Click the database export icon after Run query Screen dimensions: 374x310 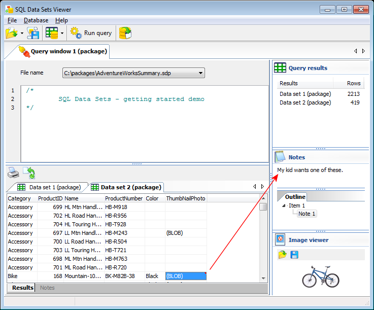[x=125, y=33]
